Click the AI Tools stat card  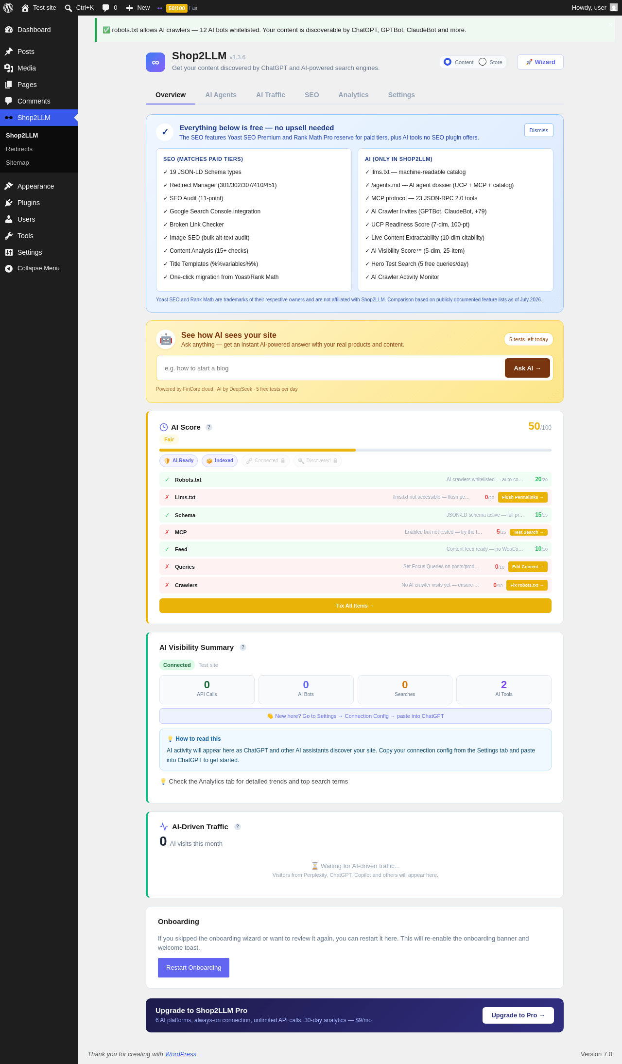[504, 689]
